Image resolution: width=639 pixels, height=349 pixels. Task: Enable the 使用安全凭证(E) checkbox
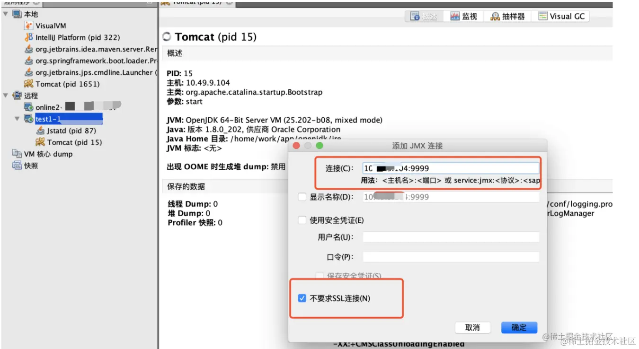click(x=302, y=220)
